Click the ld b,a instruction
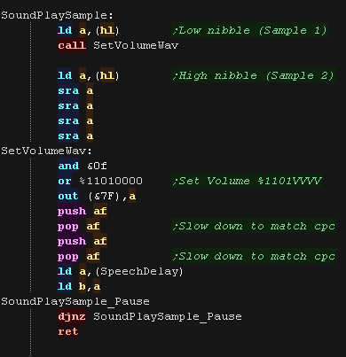This screenshot has width=346, height=357. pyautogui.click(x=79, y=286)
